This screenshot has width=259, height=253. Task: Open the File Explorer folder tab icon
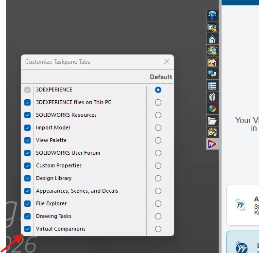click(x=212, y=121)
